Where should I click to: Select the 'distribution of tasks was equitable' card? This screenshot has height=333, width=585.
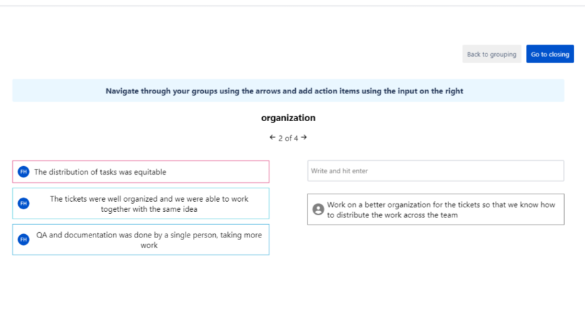pos(141,172)
